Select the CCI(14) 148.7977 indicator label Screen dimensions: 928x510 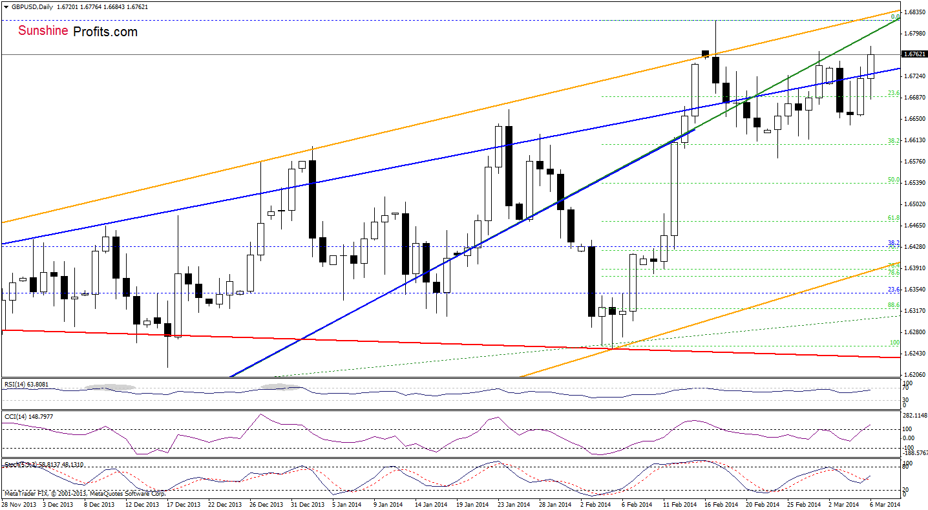28,416
